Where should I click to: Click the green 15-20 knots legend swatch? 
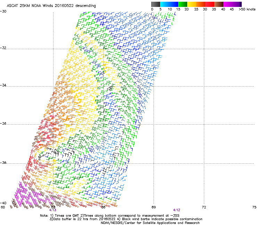click(x=183, y=4)
